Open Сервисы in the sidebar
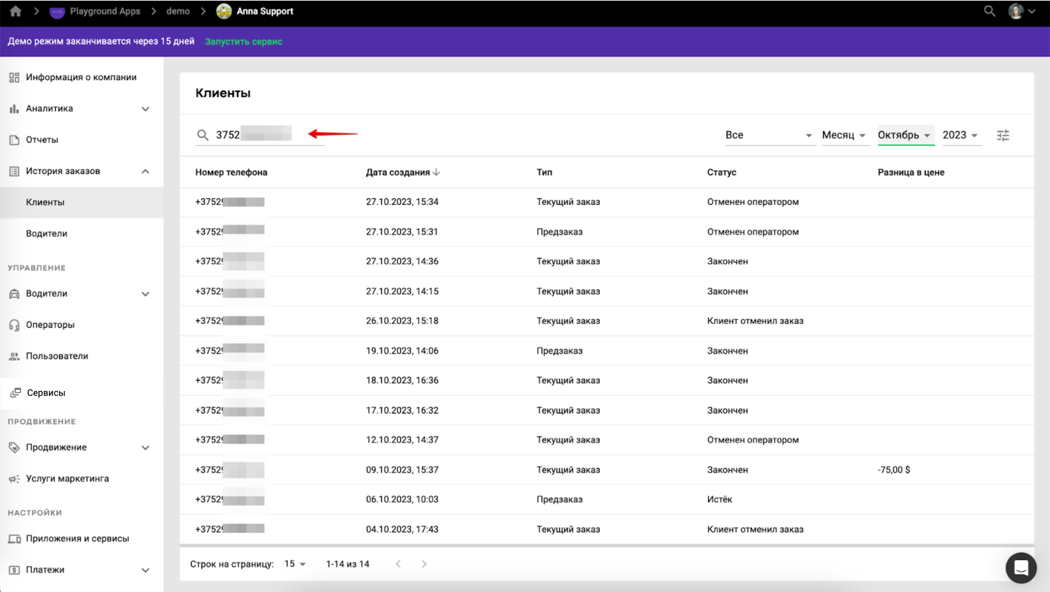 pos(46,393)
